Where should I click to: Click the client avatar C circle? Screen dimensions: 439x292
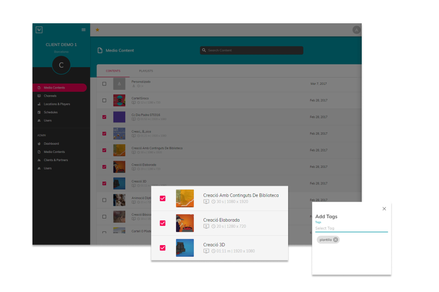tap(61, 65)
